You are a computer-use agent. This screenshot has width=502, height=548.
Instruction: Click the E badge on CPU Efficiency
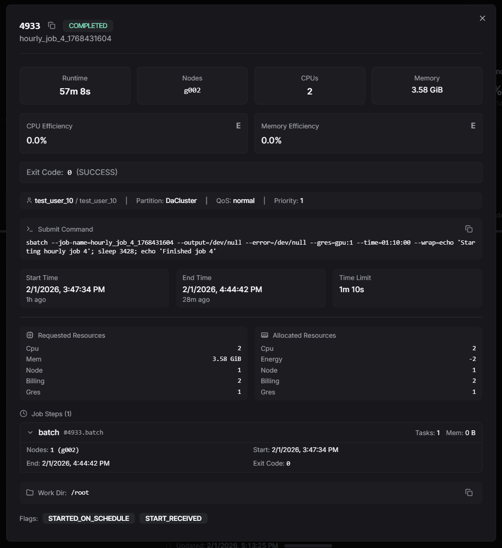point(238,125)
